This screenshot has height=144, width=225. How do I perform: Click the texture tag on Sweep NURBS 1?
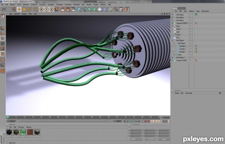pyautogui.click(x=196, y=23)
